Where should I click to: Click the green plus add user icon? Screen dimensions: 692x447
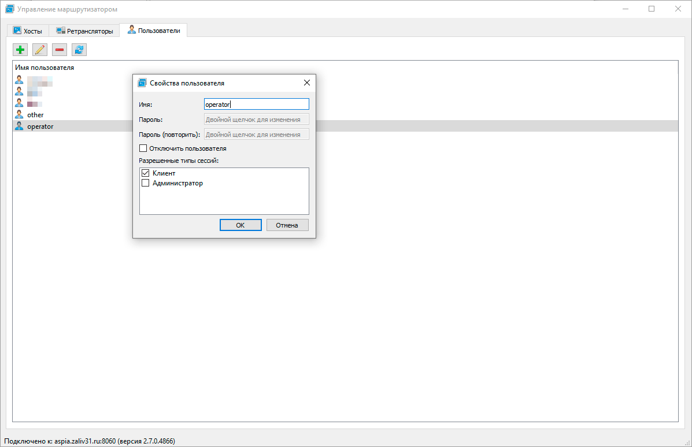click(20, 50)
